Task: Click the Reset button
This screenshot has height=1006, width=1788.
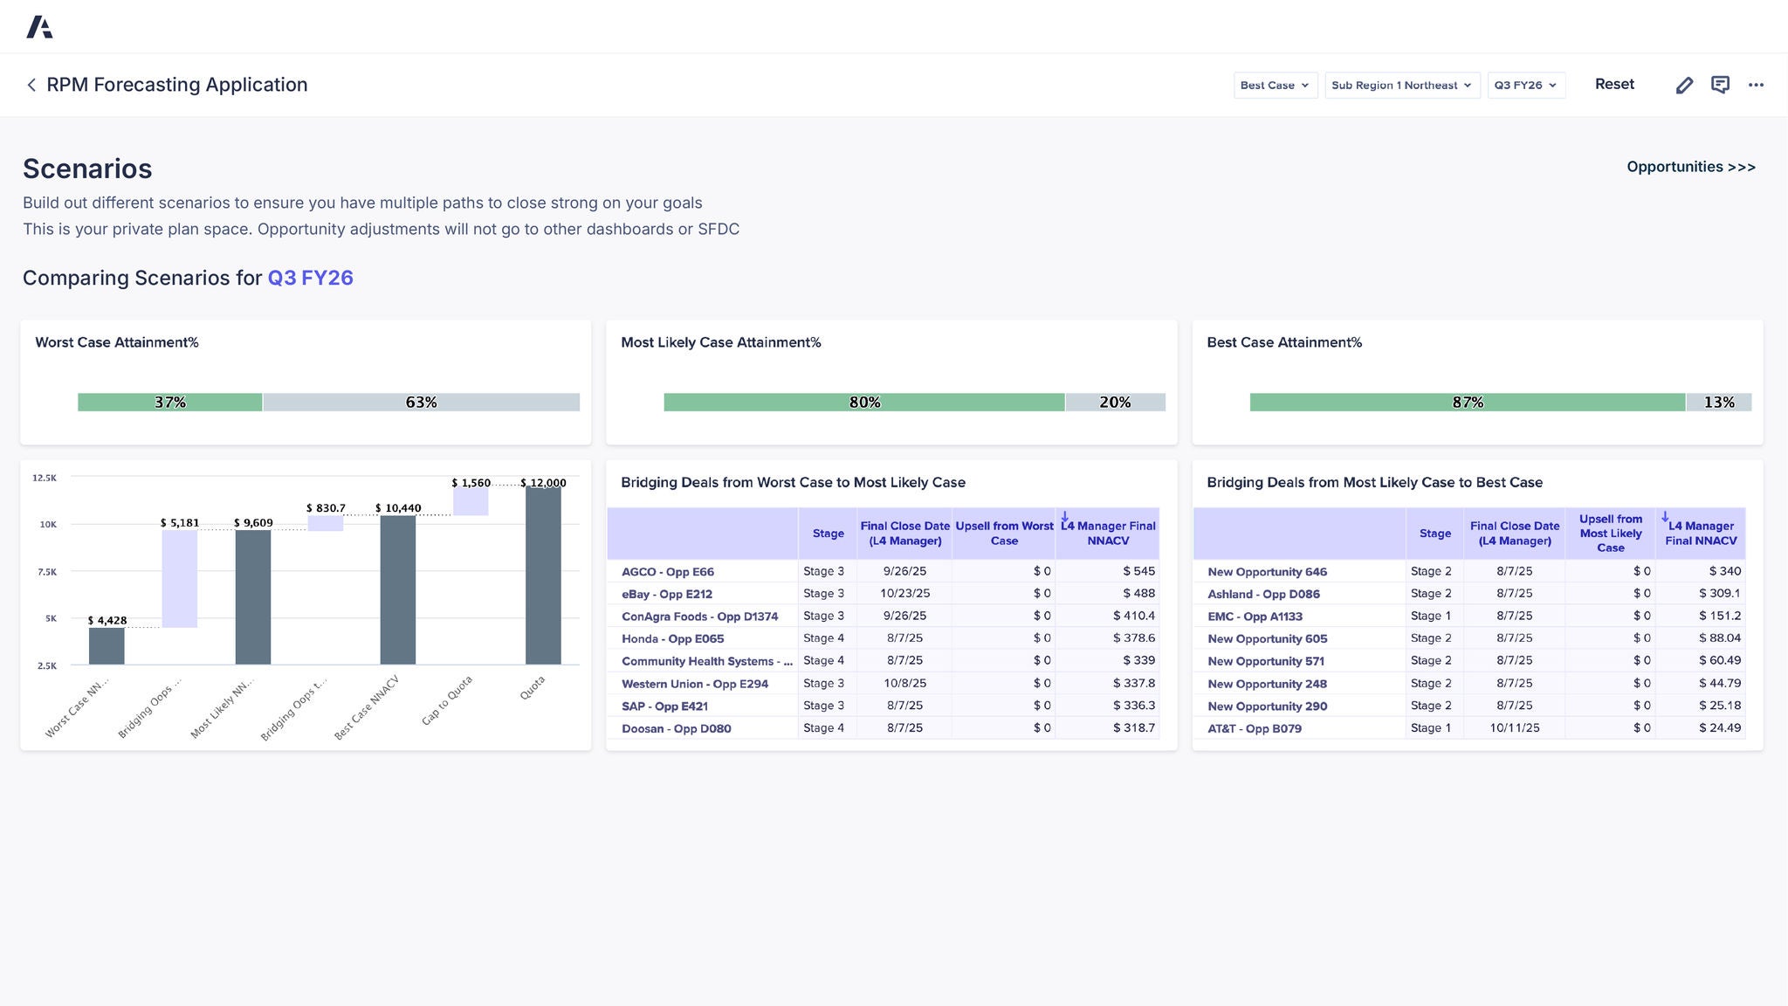Action: pos(1614,84)
